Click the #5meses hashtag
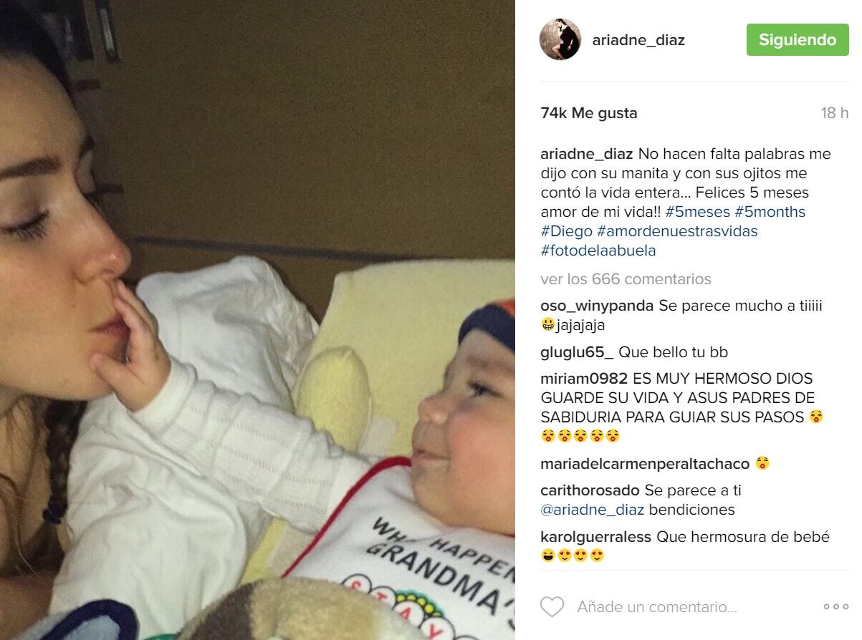 [x=698, y=212]
